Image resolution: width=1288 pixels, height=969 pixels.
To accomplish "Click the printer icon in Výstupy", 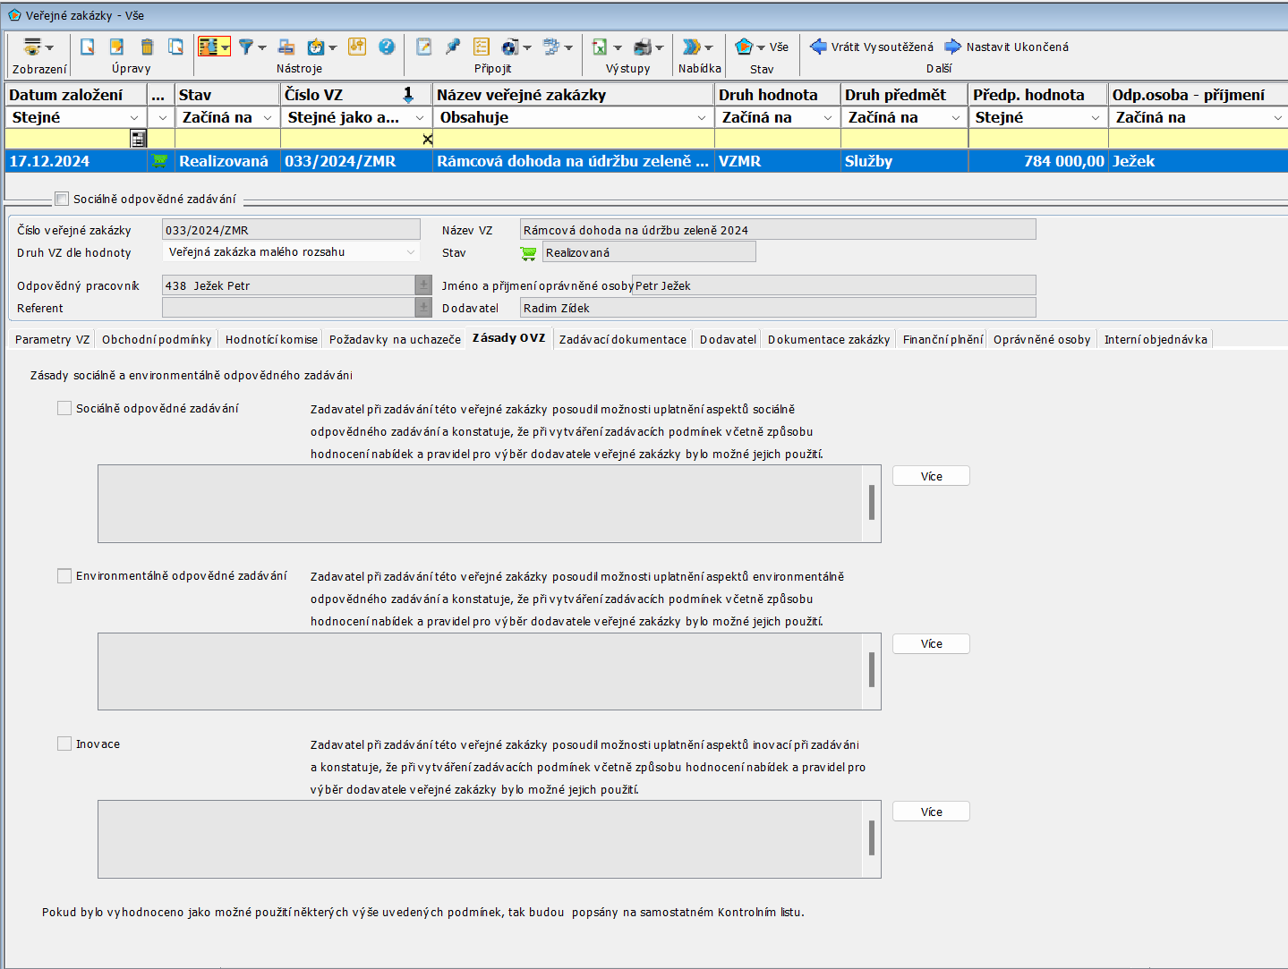I will 643,47.
